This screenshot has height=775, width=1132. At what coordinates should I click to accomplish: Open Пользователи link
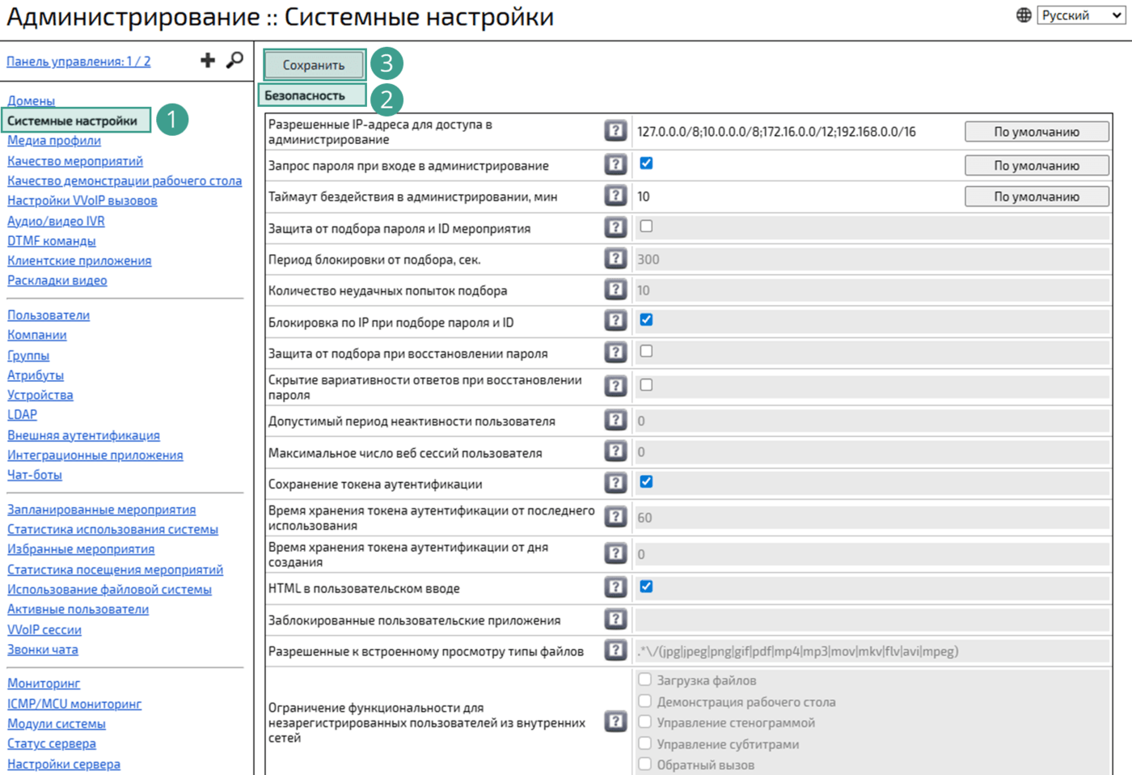coord(49,316)
